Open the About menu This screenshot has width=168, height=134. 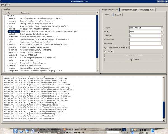(x=7, y=4)
